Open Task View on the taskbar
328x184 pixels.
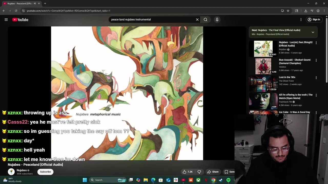coord(131,180)
